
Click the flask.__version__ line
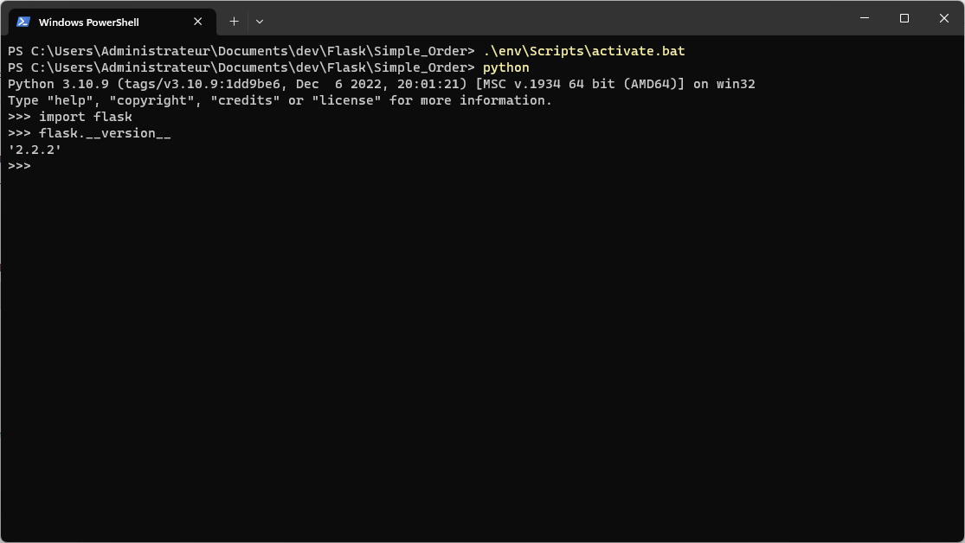[x=89, y=133]
